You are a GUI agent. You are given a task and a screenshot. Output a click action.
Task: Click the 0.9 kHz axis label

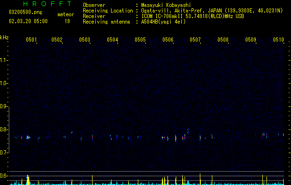pyautogui.click(x=4, y=106)
